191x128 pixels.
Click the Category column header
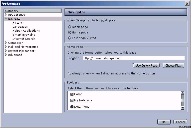[33, 11]
